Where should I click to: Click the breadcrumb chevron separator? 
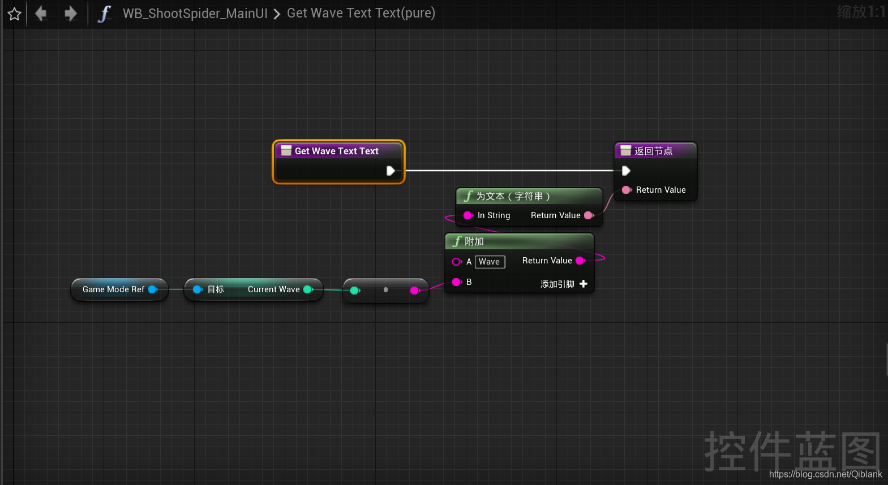click(277, 14)
